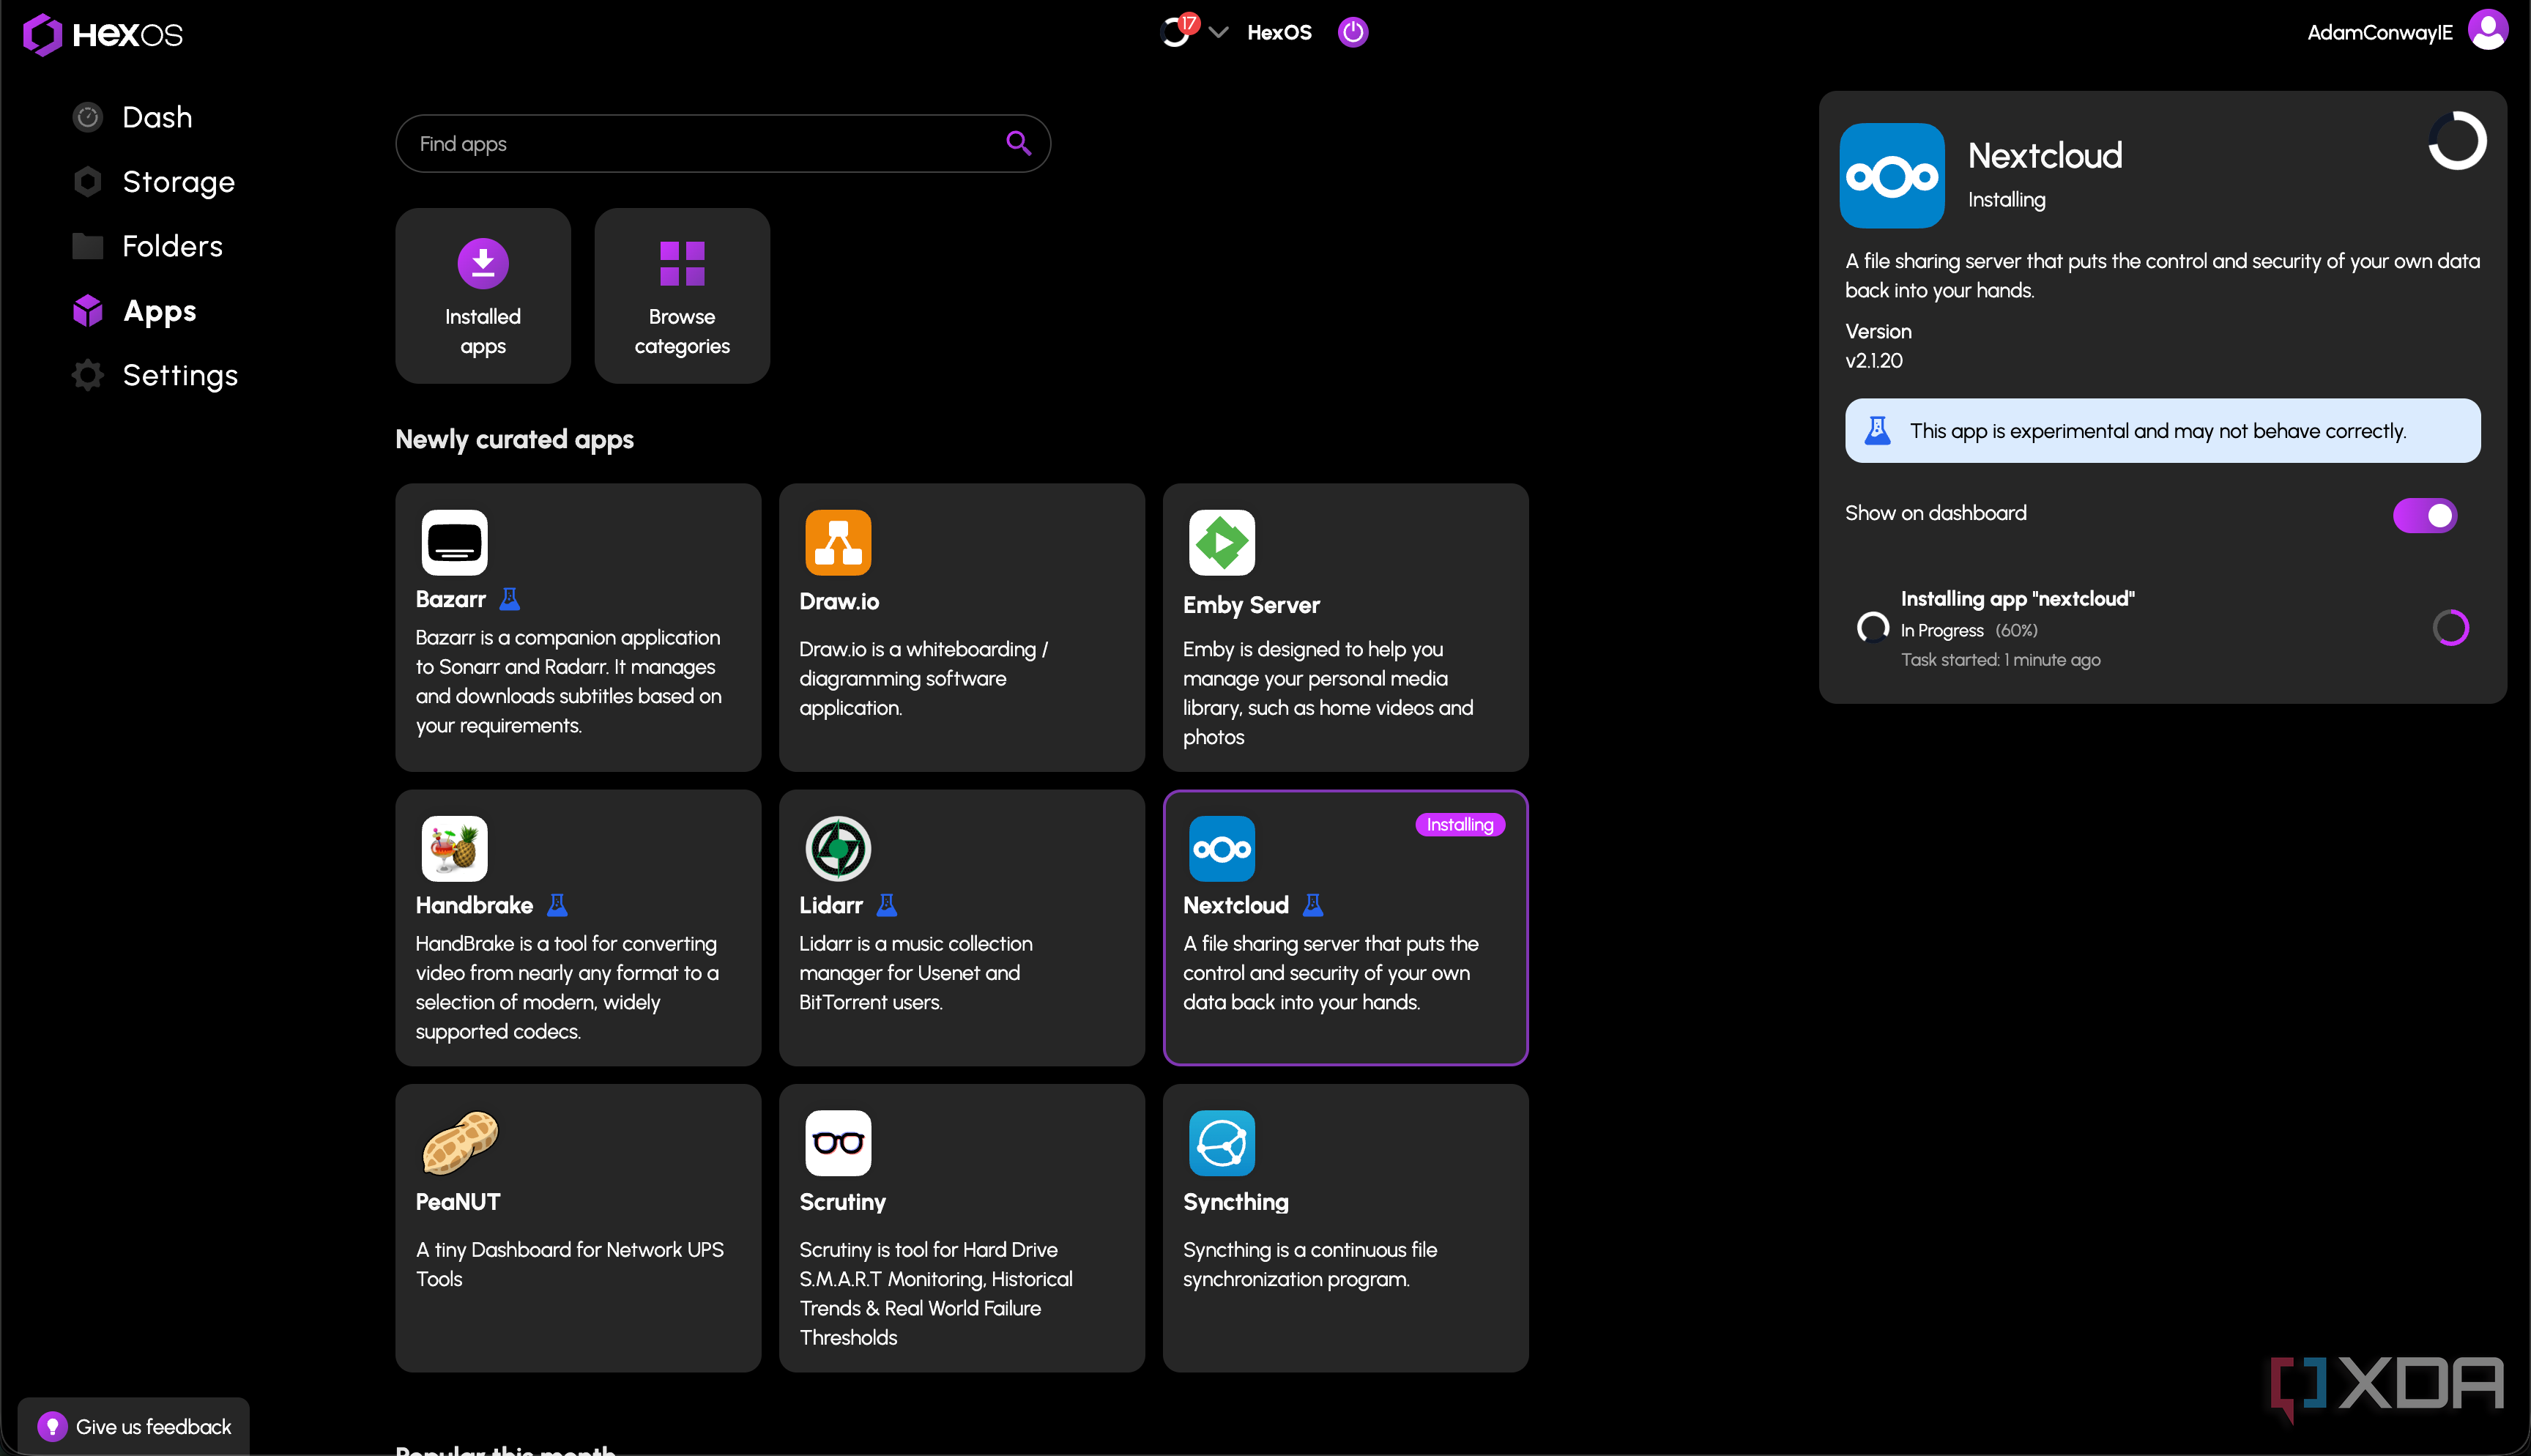Click experimental app warning banner
Viewport: 2531px width, 1456px height.
pos(2162,431)
